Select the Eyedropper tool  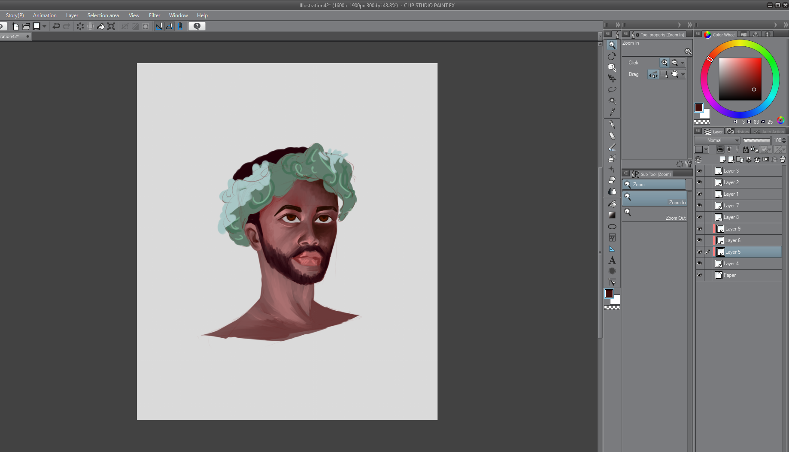[612, 112]
